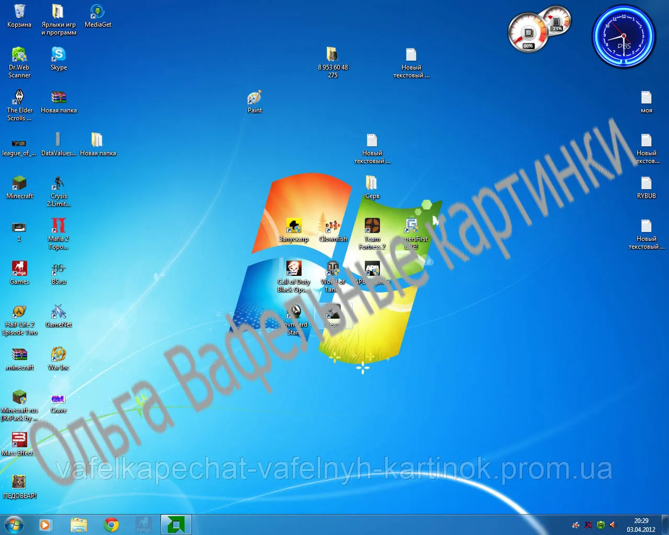Screen dimensions: 669x535
Task: Launch the Paint shortcut
Action: pos(255,101)
